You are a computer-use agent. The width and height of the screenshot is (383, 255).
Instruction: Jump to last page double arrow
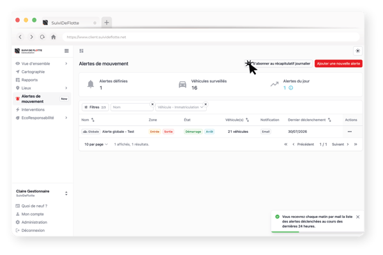[x=356, y=144]
